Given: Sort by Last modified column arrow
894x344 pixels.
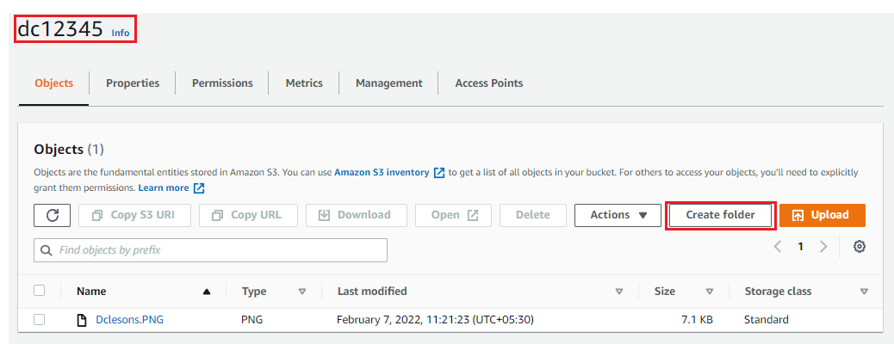Looking at the screenshot, I should pyautogui.click(x=619, y=292).
